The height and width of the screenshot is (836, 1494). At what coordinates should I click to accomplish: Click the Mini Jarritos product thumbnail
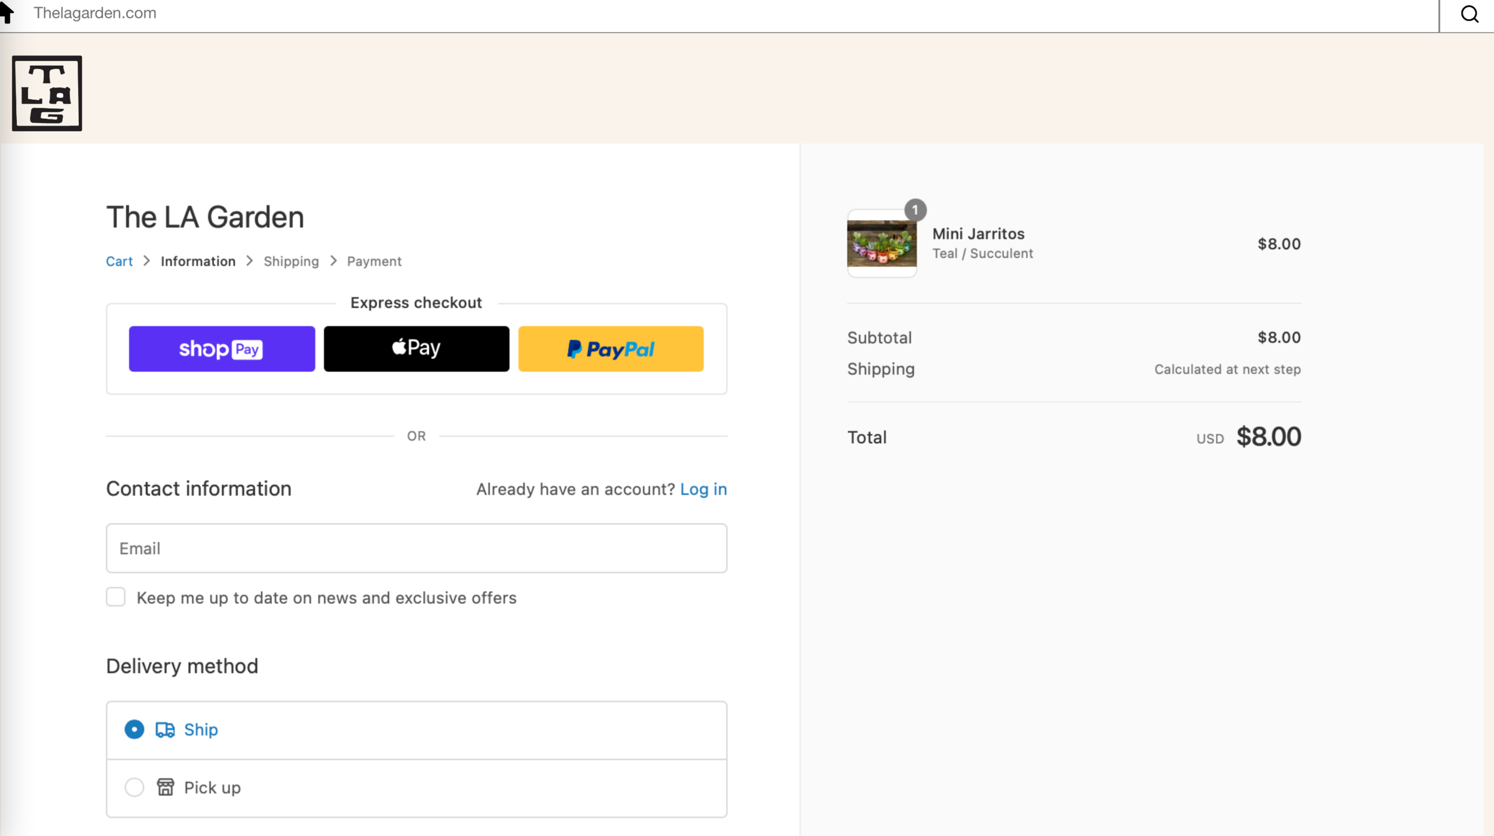[881, 244]
